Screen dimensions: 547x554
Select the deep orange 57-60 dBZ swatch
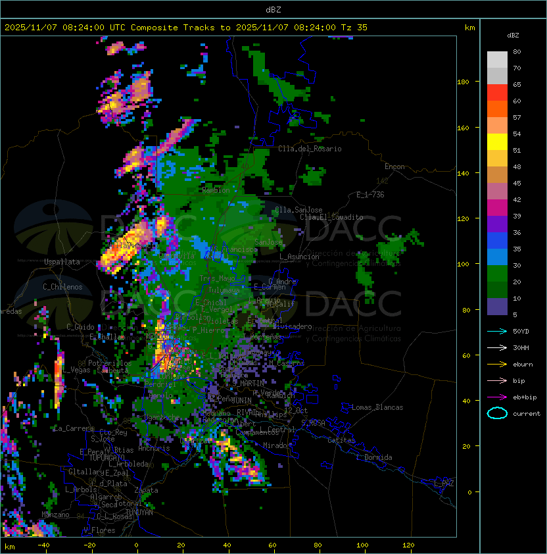497,109
